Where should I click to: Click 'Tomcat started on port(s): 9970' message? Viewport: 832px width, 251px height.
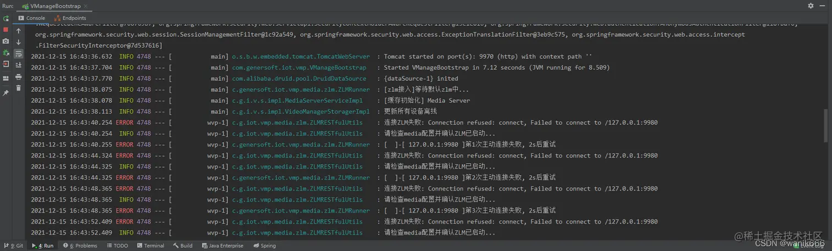pos(488,57)
